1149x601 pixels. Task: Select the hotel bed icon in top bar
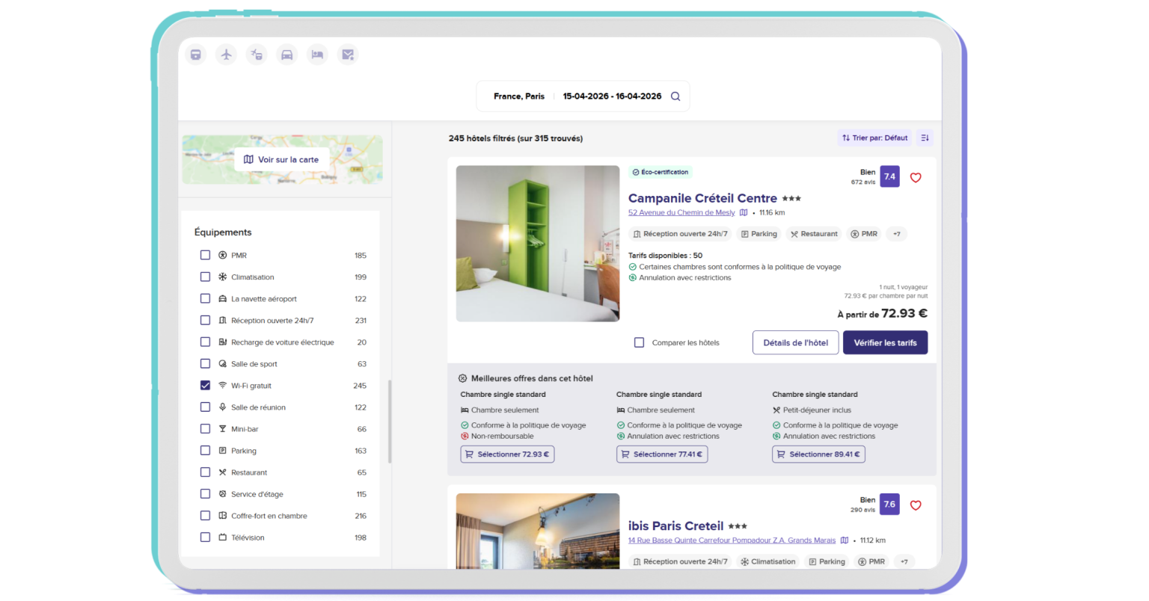pos(317,55)
